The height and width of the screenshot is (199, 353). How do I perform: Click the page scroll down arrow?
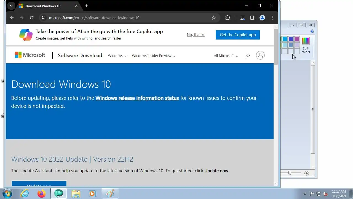point(276,183)
